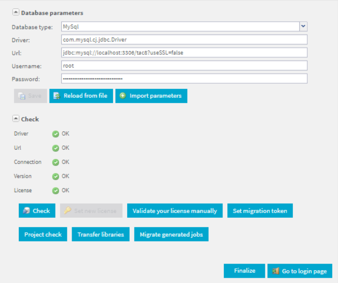Screen dimensions: 338x283
Task: Focus the Password input field
Action: [184, 78]
